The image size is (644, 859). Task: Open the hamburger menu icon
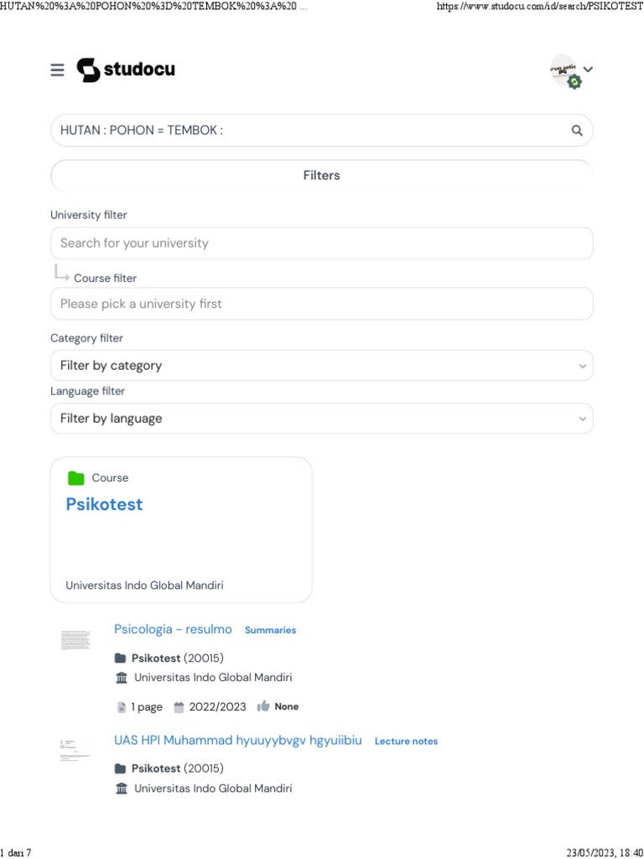[57, 70]
